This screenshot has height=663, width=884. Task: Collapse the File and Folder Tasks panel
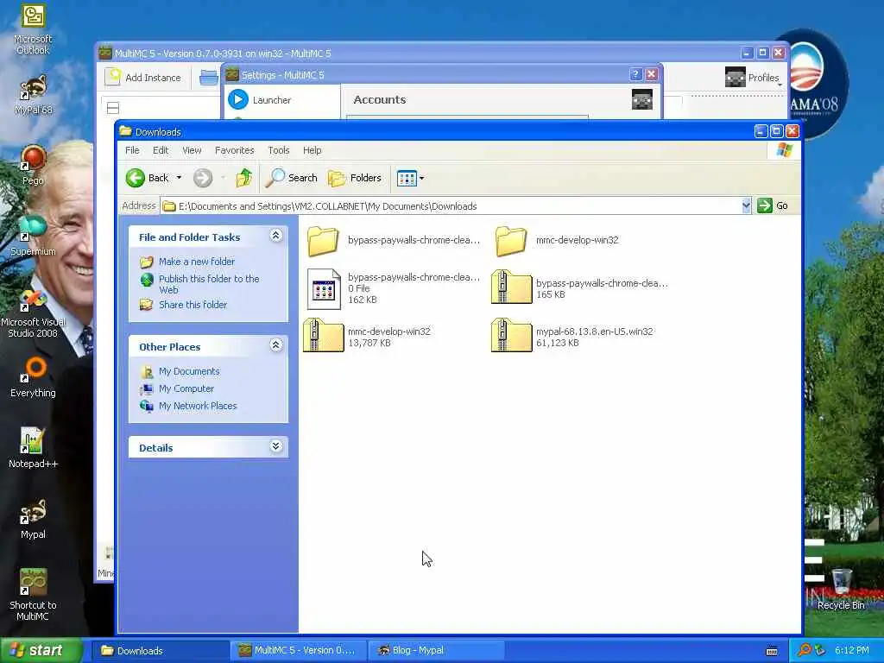pos(275,236)
